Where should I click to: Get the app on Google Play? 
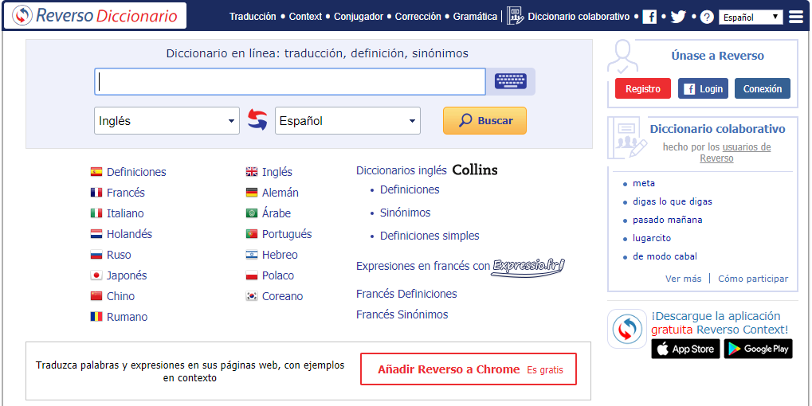[x=758, y=349]
